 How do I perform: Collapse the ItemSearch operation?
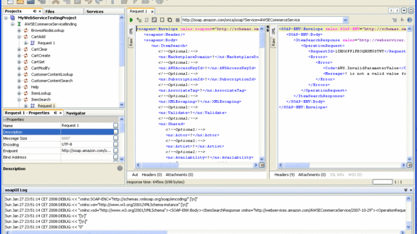pos(19,99)
